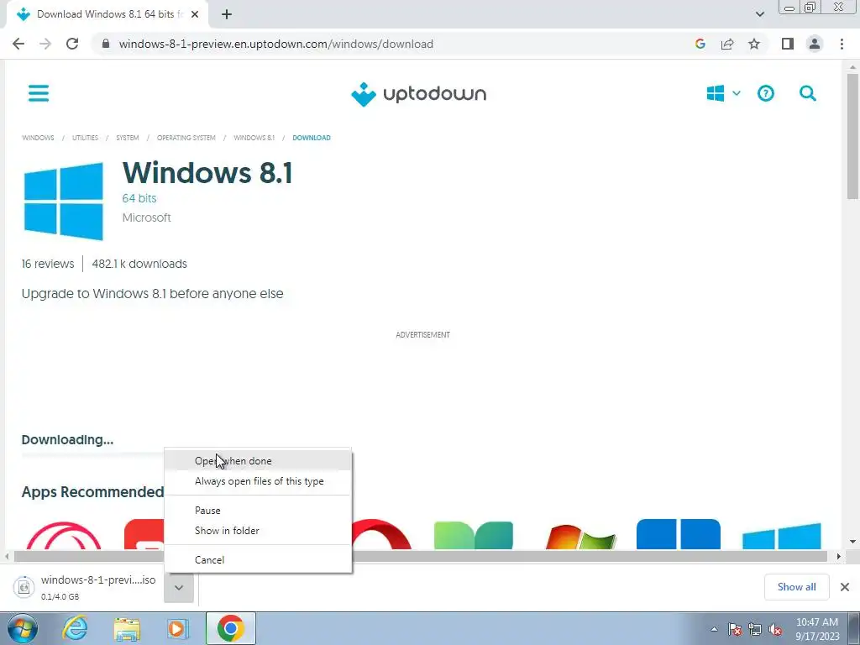Choose Always open files of this type
This screenshot has width=860, height=645.
[258, 481]
